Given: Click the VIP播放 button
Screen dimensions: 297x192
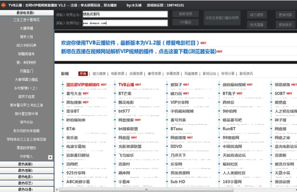Looking at the screenshot, I should pos(185,22).
